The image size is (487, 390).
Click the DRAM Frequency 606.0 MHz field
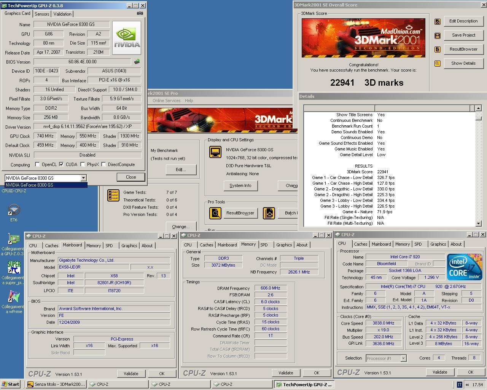(x=270, y=288)
